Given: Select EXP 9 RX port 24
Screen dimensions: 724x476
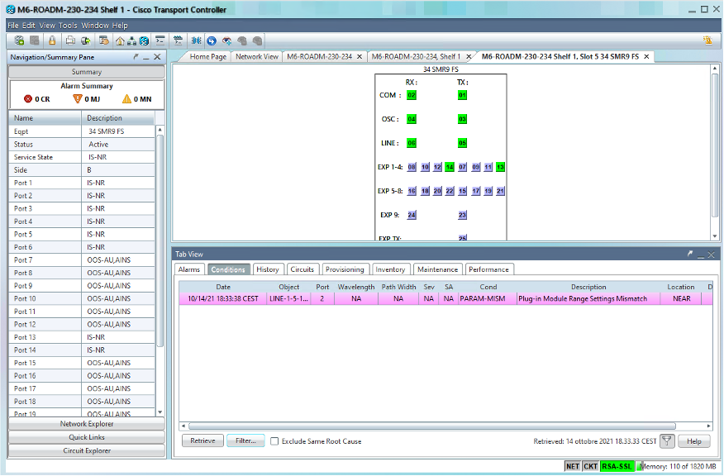Looking at the screenshot, I should (412, 215).
